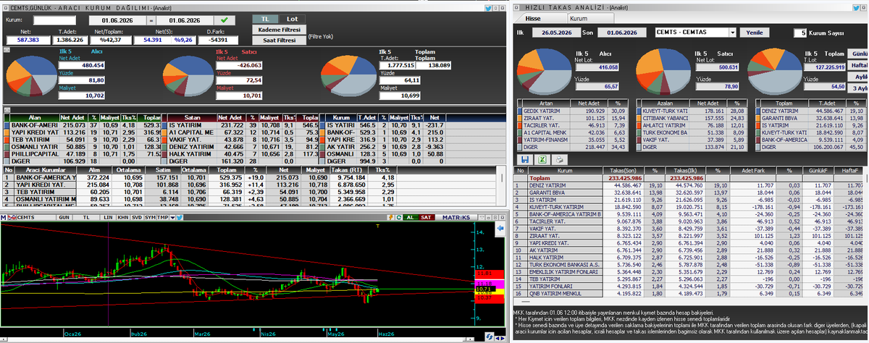Click the Yenile refresh button
The image size is (869, 343).
pyautogui.click(x=754, y=33)
